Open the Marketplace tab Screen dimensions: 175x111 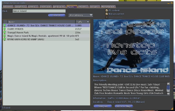[108, 7]
